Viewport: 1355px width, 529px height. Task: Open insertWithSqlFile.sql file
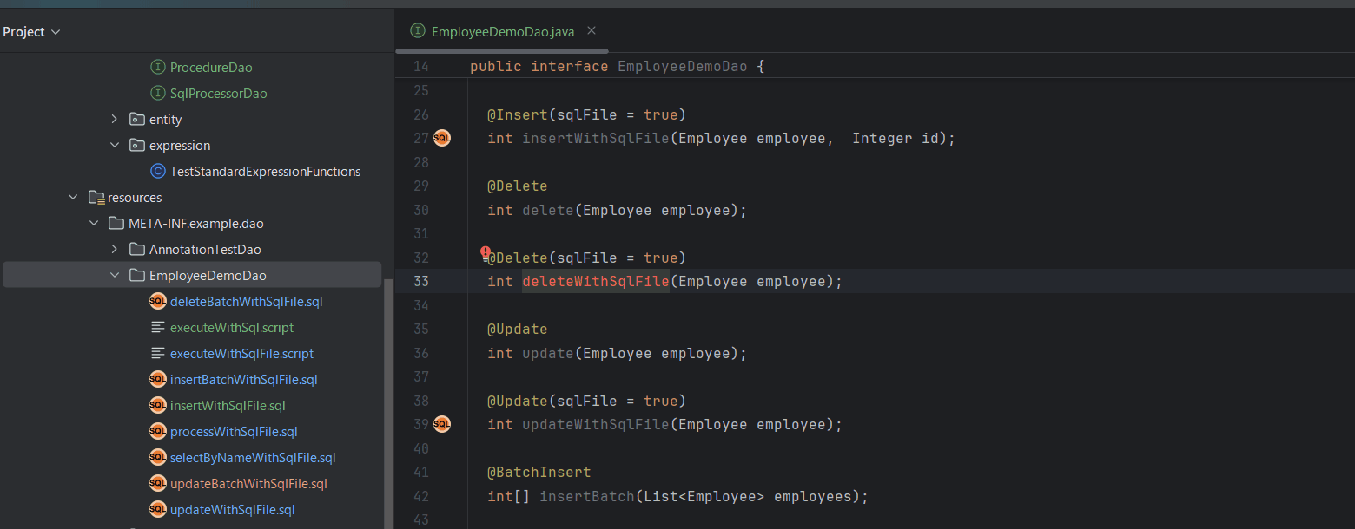coord(228,405)
